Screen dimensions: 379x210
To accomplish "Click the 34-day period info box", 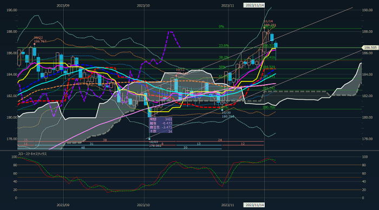I will [161, 125].
